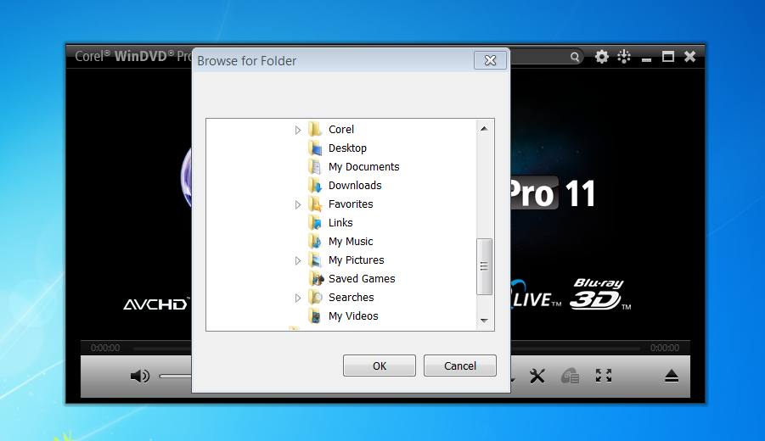
Task: Open WinDVD tools wrench icon
Action: click(x=537, y=376)
